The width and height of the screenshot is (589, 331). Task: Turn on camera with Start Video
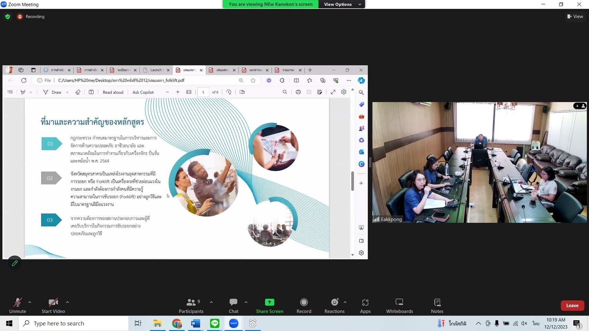tap(53, 305)
